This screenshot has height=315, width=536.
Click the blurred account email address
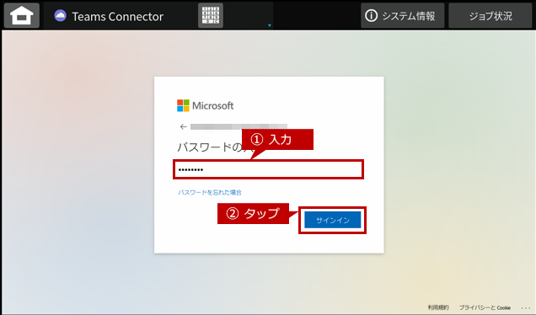click(x=239, y=126)
